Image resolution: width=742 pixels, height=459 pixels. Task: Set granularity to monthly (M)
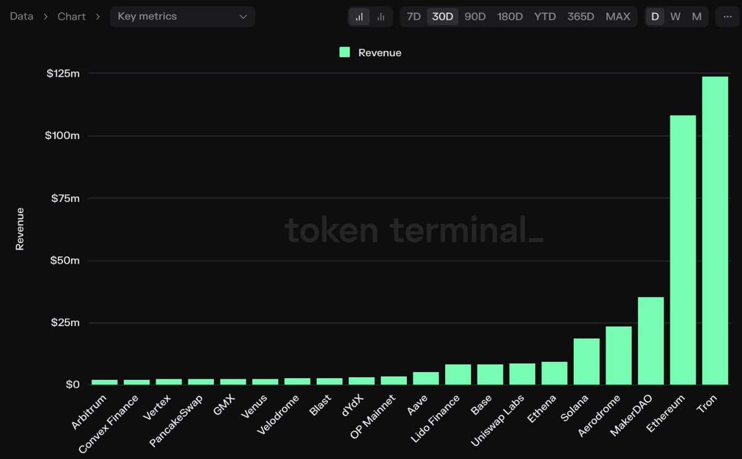point(697,17)
